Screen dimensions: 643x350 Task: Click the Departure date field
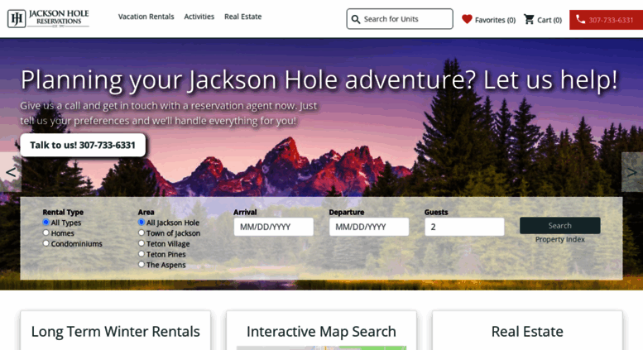click(369, 227)
